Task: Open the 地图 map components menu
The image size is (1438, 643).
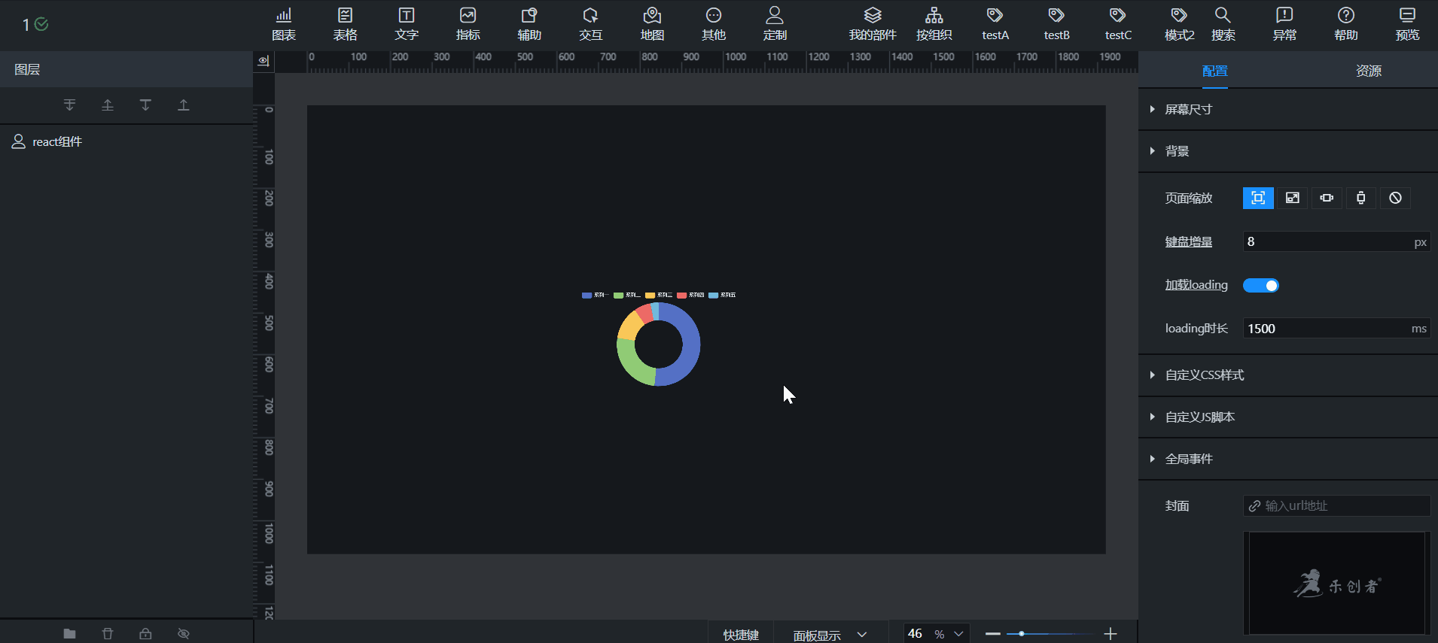Action: [652, 24]
